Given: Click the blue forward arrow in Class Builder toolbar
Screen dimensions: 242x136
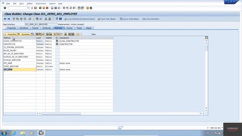Looking at the screenshot, I should click(9, 19).
